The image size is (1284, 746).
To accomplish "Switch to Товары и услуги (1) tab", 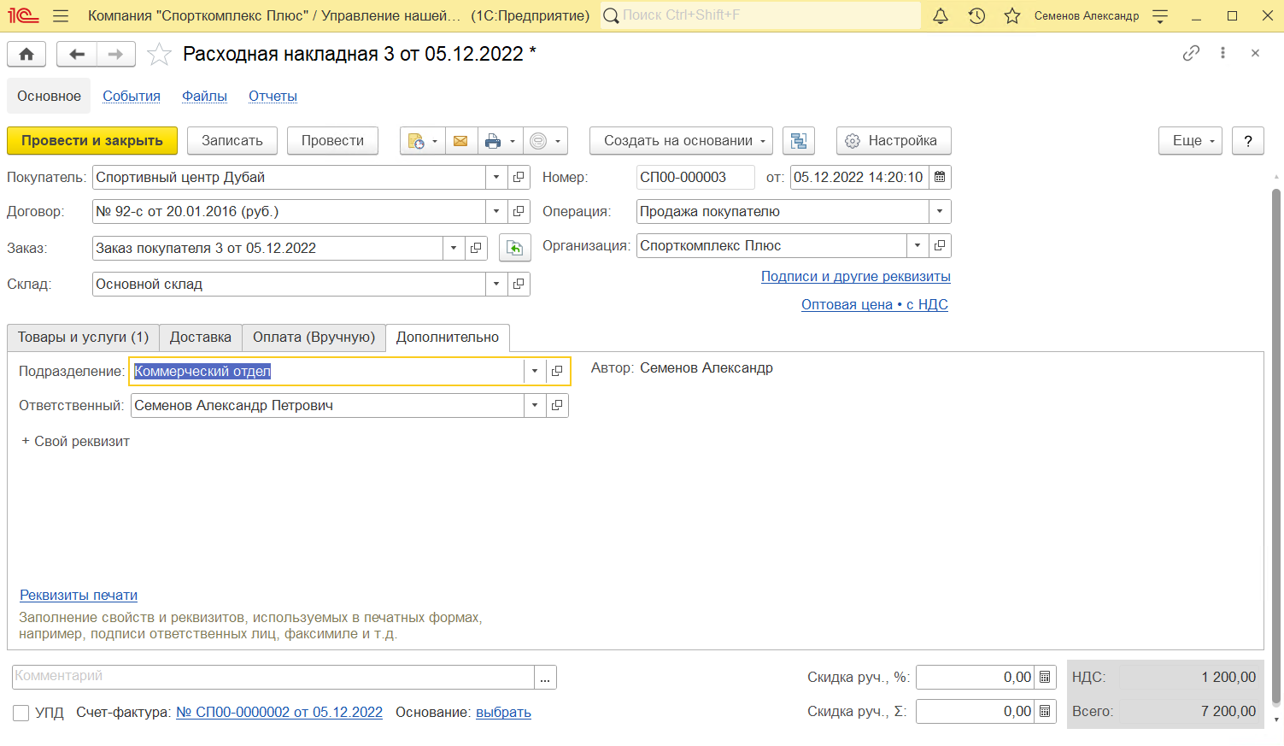I will (x=83, y=338).
